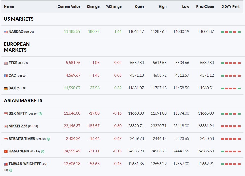Click the CAC 5-day performance bars
245x176 pixels.
pos(231,76)
